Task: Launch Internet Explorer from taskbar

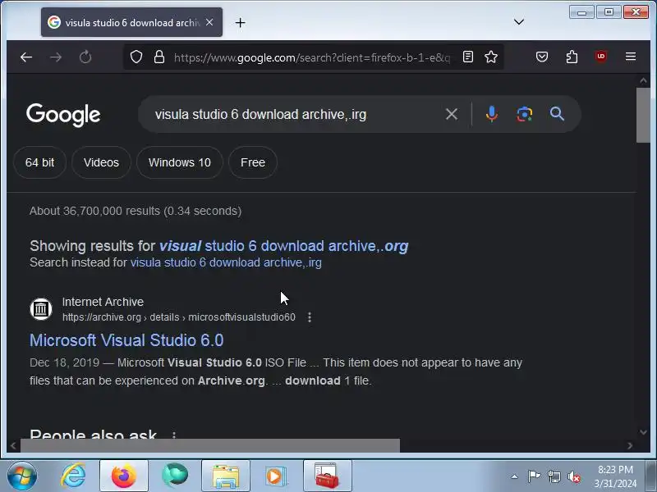Action: [73, 476]
